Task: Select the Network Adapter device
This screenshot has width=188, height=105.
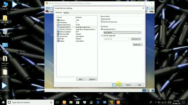Action: click(x=77, y=32)
